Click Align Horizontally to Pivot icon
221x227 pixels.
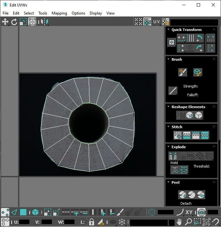[x=181, y=38]
